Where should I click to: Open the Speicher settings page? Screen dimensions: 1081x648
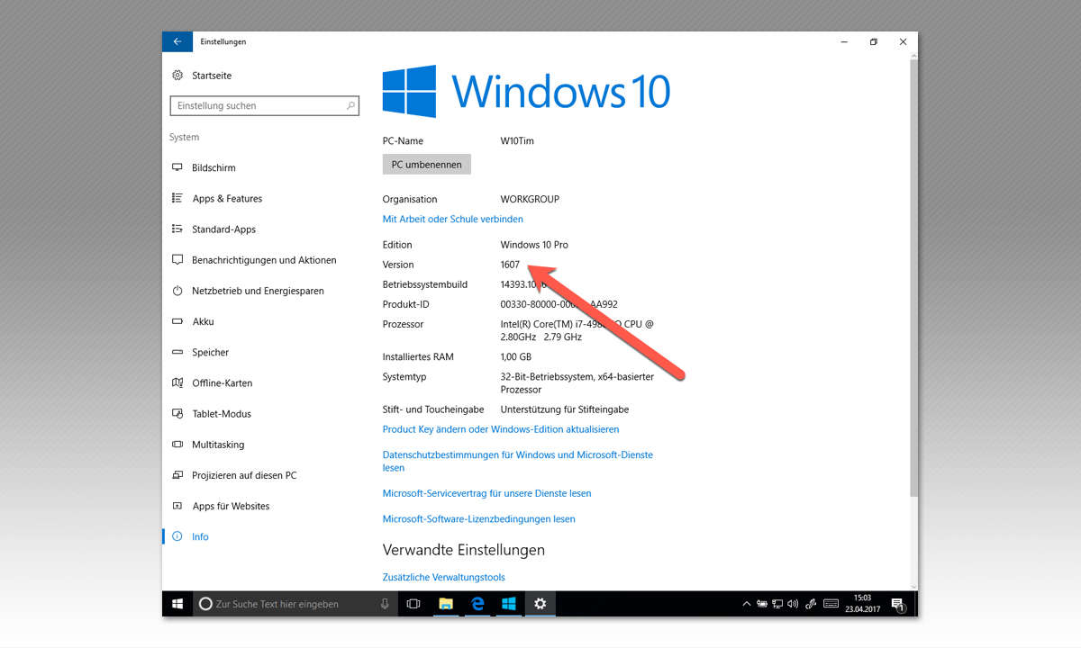click(x=210, y=352)
